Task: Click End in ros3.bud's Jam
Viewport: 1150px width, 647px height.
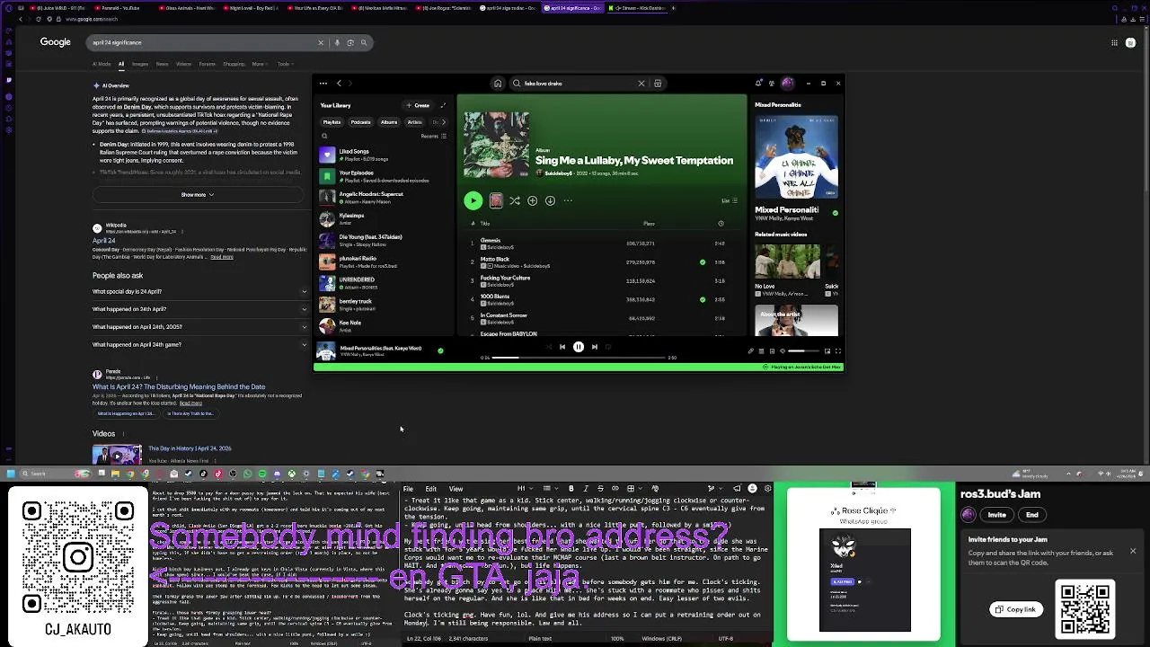Action: click(1032, 515)
